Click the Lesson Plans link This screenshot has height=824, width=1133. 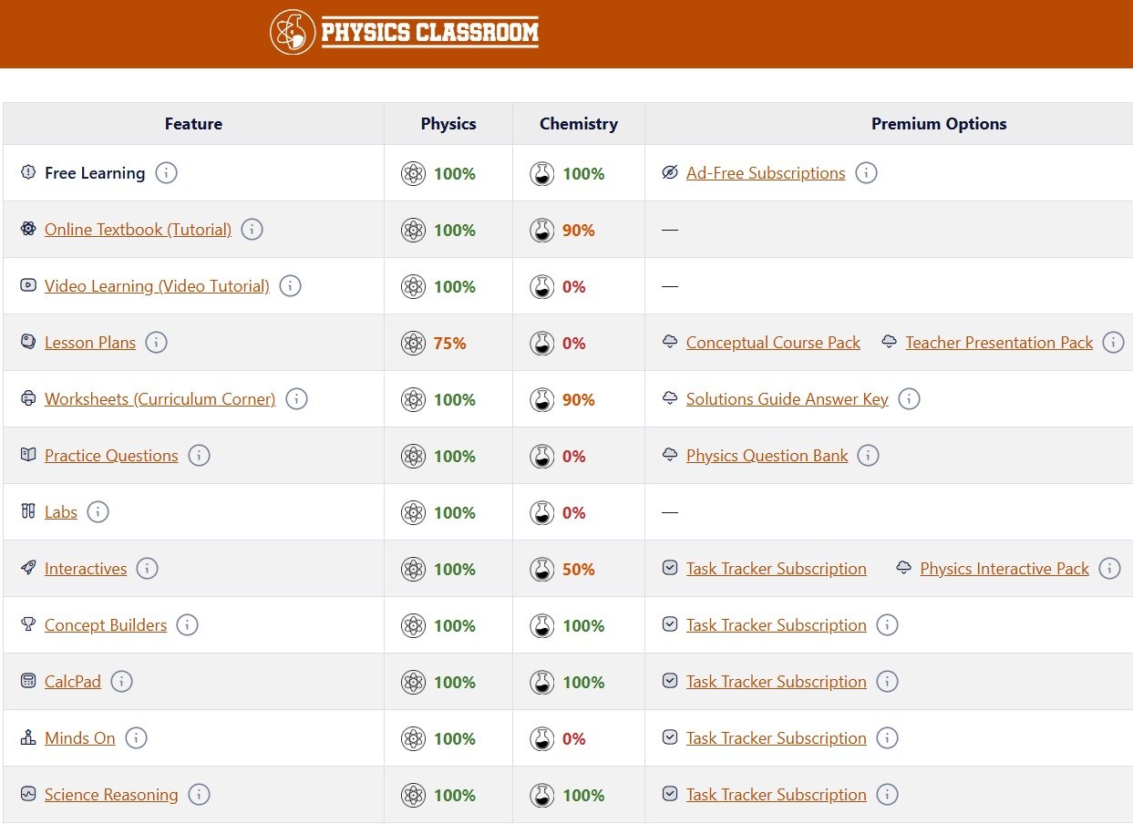pos(90,342)
